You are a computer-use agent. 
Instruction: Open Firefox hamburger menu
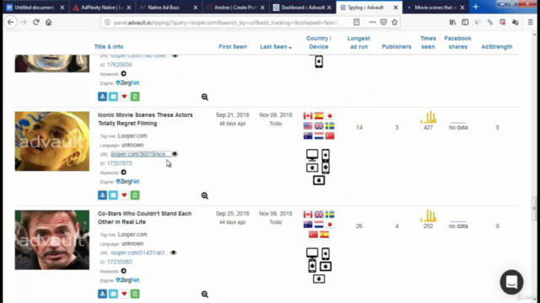531,23
